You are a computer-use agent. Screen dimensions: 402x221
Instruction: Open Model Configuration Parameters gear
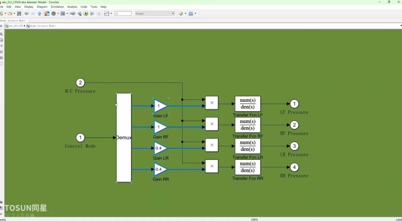(x=53, y=13)
